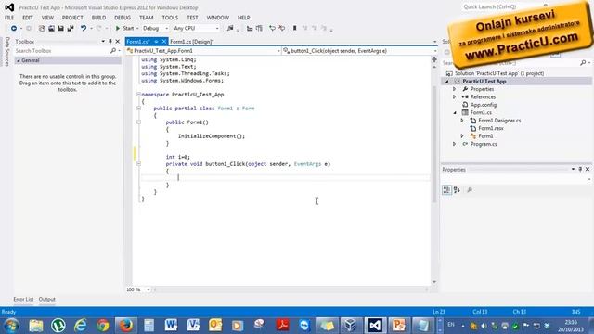Toggle auto-hide pin on the Properties panel

[x=580, y=169]
